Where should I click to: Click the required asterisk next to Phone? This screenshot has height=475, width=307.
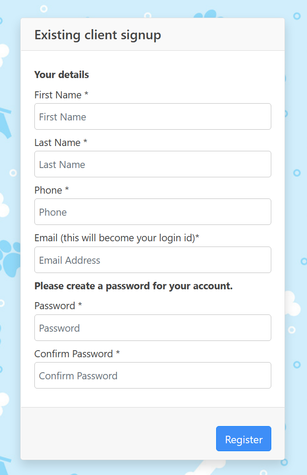pyautogui.click(x=67, y=189)
